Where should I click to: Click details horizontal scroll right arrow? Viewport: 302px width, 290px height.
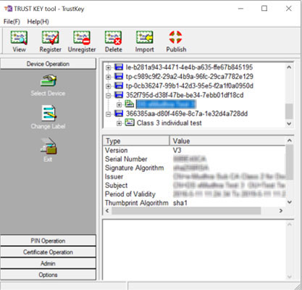pos(281,211)
